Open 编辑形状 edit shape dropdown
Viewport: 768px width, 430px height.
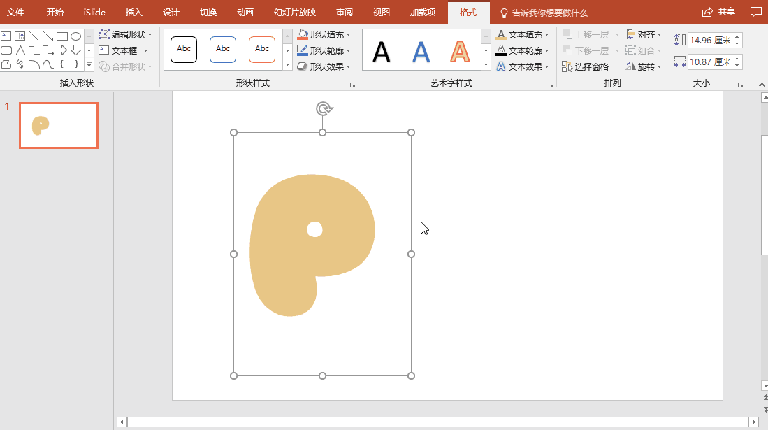[125, 34]
